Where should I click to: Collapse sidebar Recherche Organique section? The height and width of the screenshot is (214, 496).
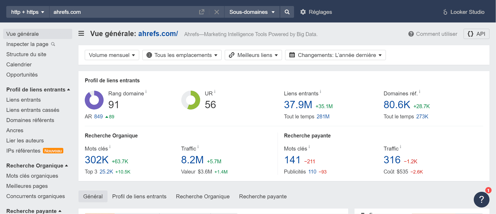pyautogui.click(x=37, y=166)
